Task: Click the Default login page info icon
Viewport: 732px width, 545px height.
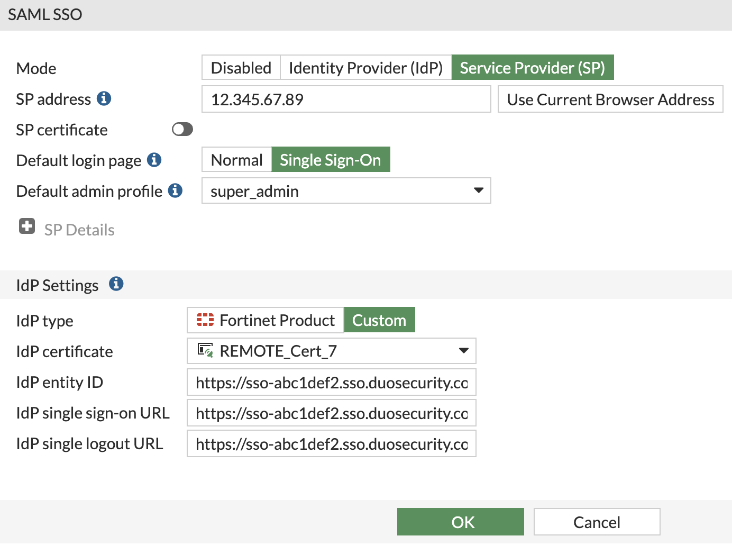Action: (x=154, y=160)
